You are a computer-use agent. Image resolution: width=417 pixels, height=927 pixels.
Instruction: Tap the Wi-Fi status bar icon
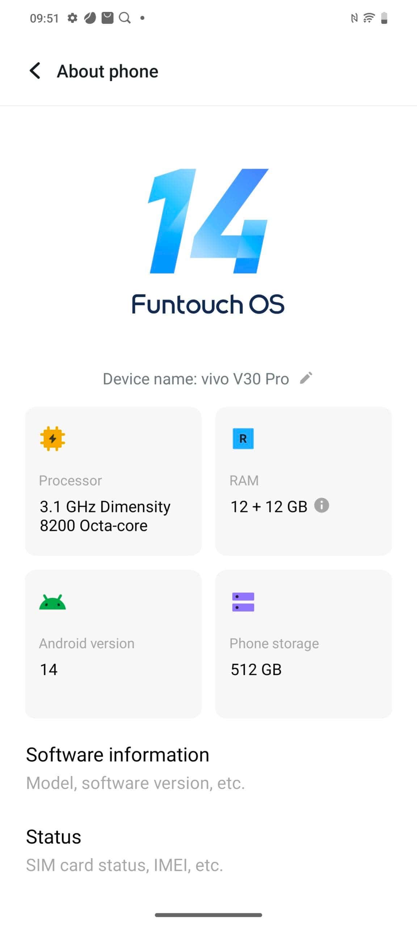[x=369, y=18]
